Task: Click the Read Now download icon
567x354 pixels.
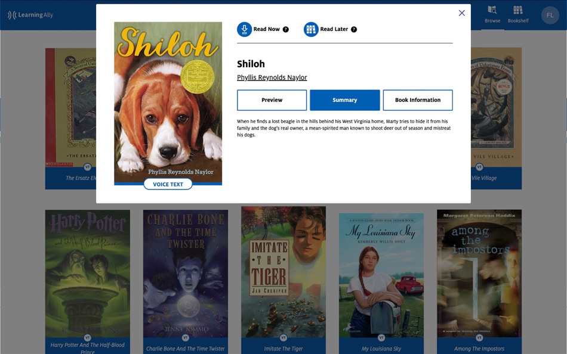Action: [245, 29]
